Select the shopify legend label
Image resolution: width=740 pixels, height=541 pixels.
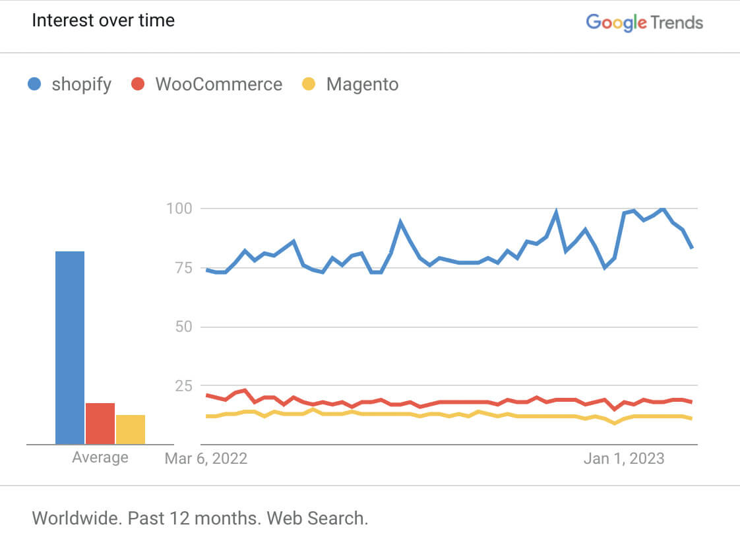click(81, 84)
